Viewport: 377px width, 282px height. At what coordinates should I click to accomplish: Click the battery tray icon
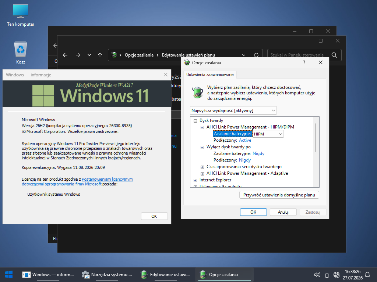(327, 275)
